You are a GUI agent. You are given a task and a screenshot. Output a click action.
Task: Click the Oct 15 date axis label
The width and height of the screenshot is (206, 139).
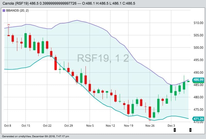(x=26, y=126)
